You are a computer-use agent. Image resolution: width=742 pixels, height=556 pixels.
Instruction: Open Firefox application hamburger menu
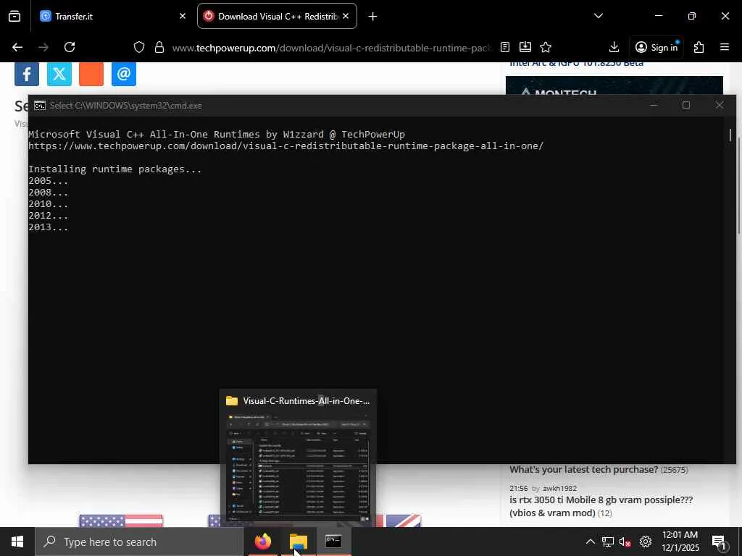[725, 47]
